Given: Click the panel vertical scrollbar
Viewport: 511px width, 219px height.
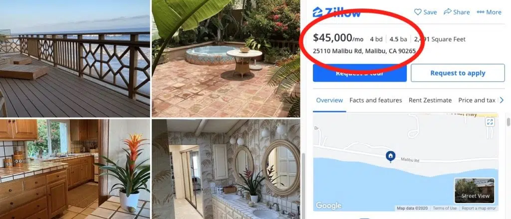Looking at the screenshot, I should 509,122.
